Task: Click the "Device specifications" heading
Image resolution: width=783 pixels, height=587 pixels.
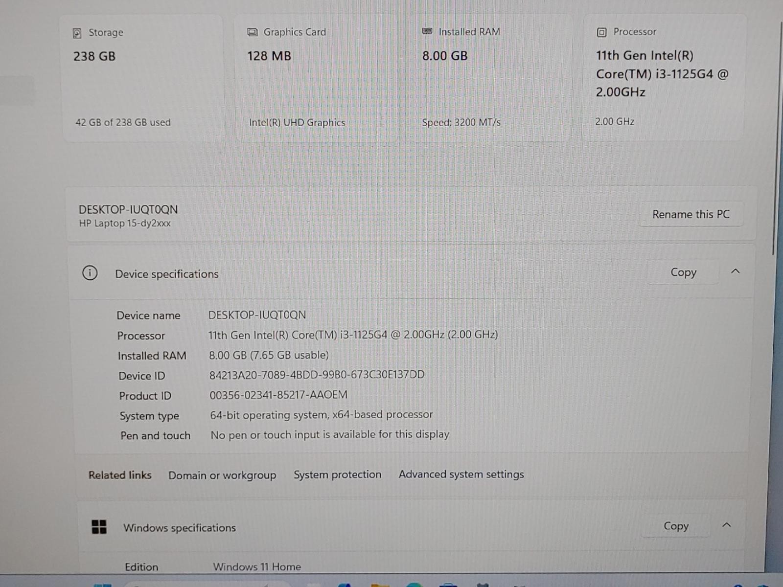Action: pos(167,274)
